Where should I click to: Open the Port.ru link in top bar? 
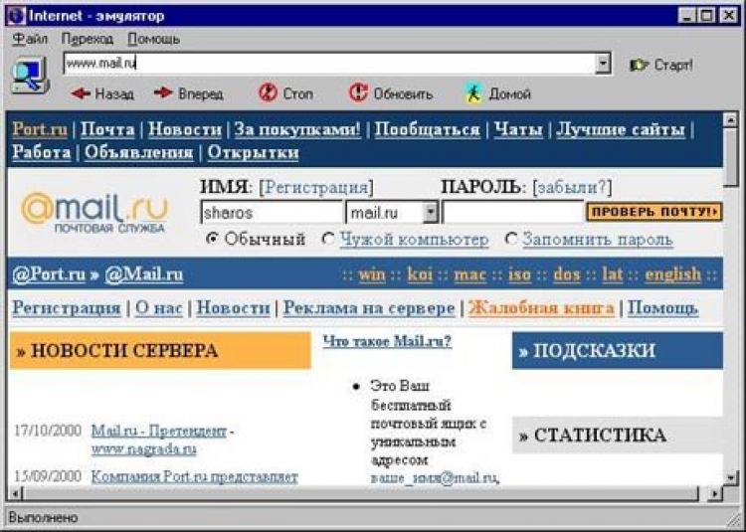(40, 129)
